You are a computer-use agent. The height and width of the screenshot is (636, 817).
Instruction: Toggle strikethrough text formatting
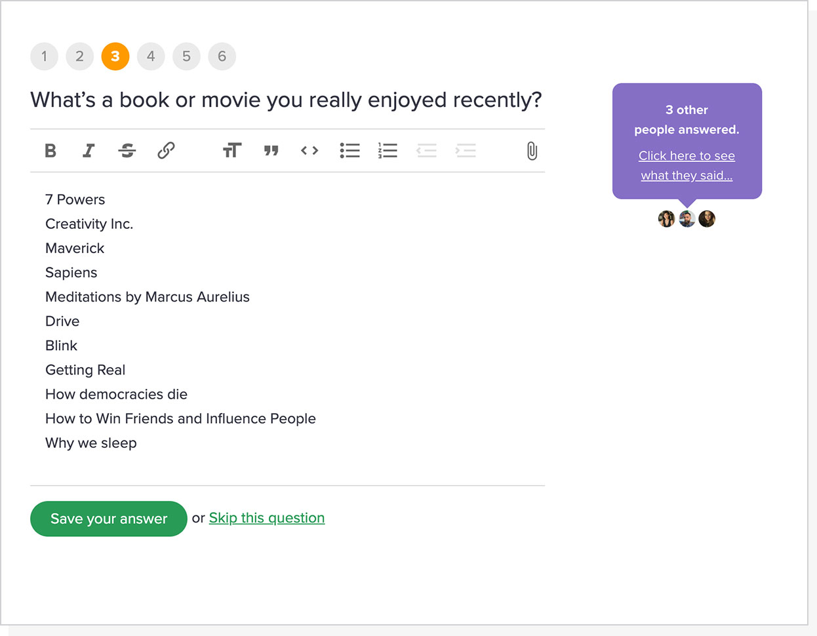[127, 151]
